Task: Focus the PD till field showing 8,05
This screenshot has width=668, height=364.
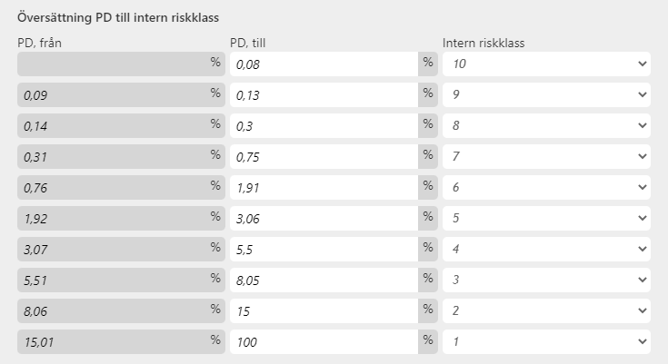Action: click(324, 280)
